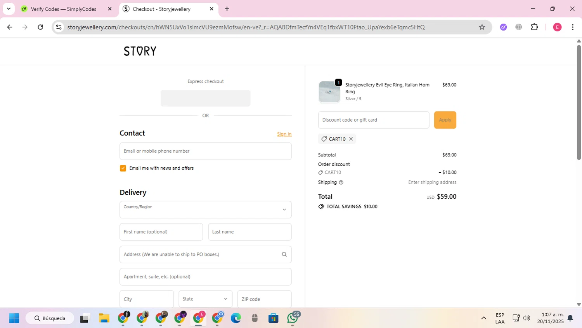
Task: Uncheck Email me with news and offers
Action: (123, 168)
